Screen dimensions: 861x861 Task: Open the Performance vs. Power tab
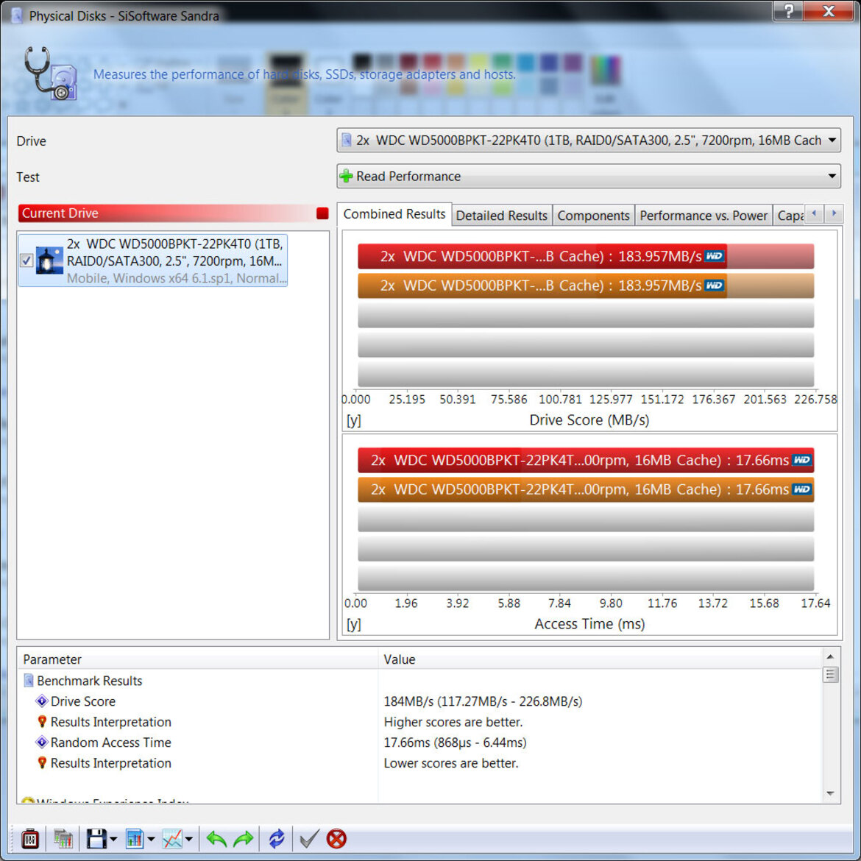[x=704, y=216]
